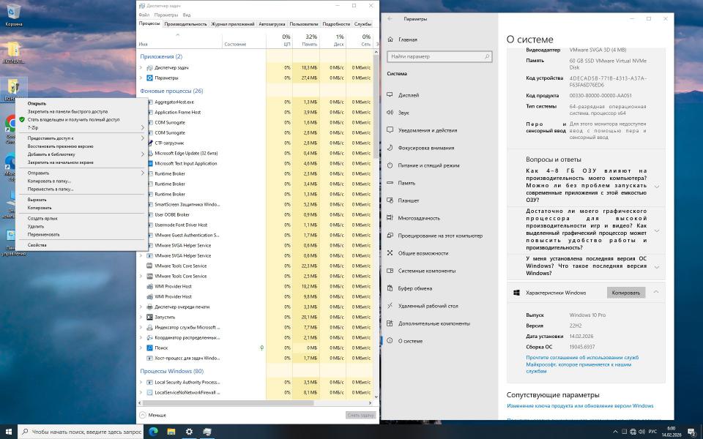Switch to the Производительность tab
703x439 pixels.
(x=185, y=24)
